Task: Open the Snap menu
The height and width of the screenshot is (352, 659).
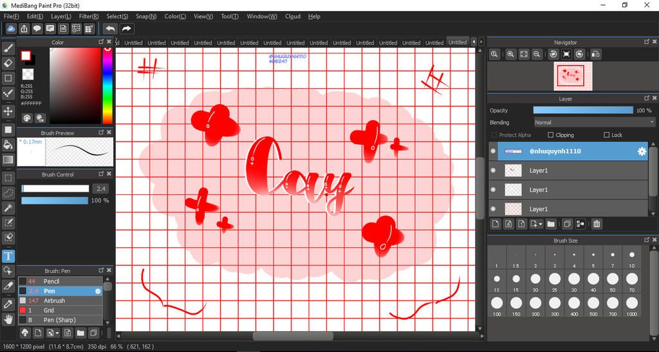Action: click(146, 16)
